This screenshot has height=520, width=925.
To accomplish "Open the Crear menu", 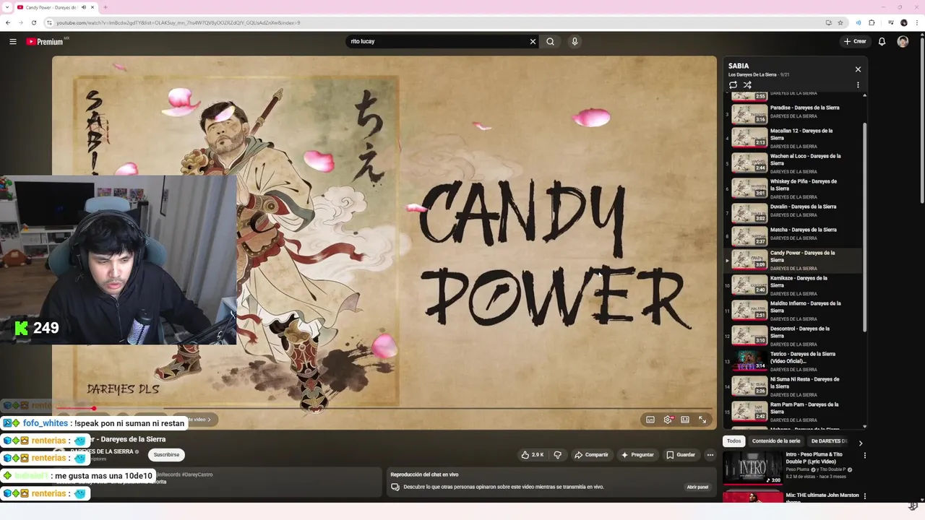I will (x=855, y=41).
